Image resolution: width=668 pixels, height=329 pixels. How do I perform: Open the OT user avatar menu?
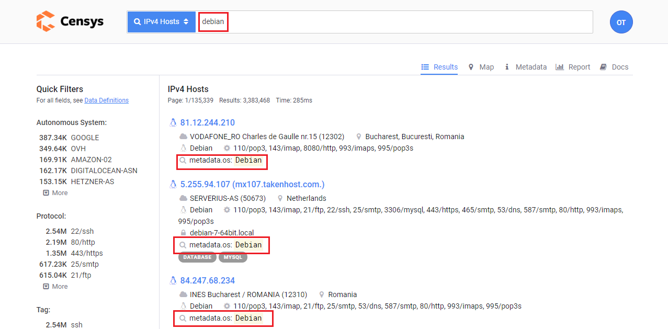(x=621, y=22)
